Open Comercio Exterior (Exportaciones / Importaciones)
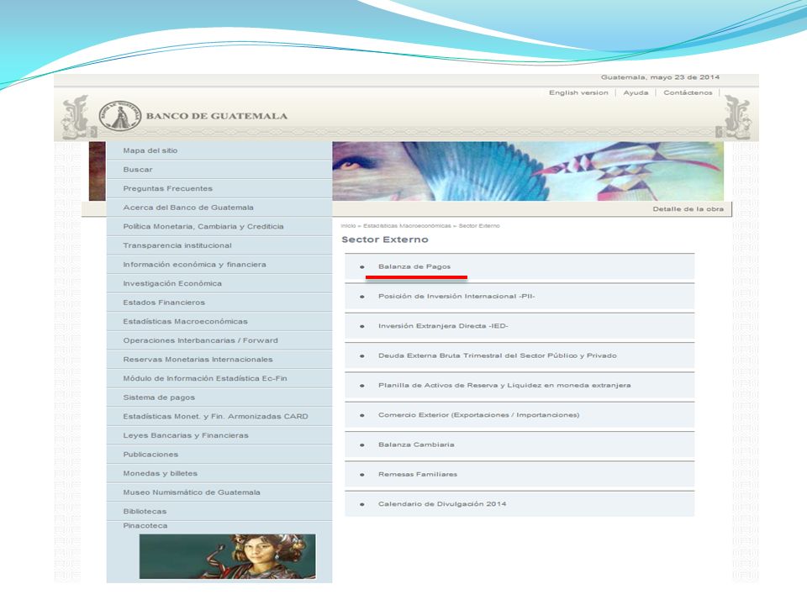 (x=478, y=415)
